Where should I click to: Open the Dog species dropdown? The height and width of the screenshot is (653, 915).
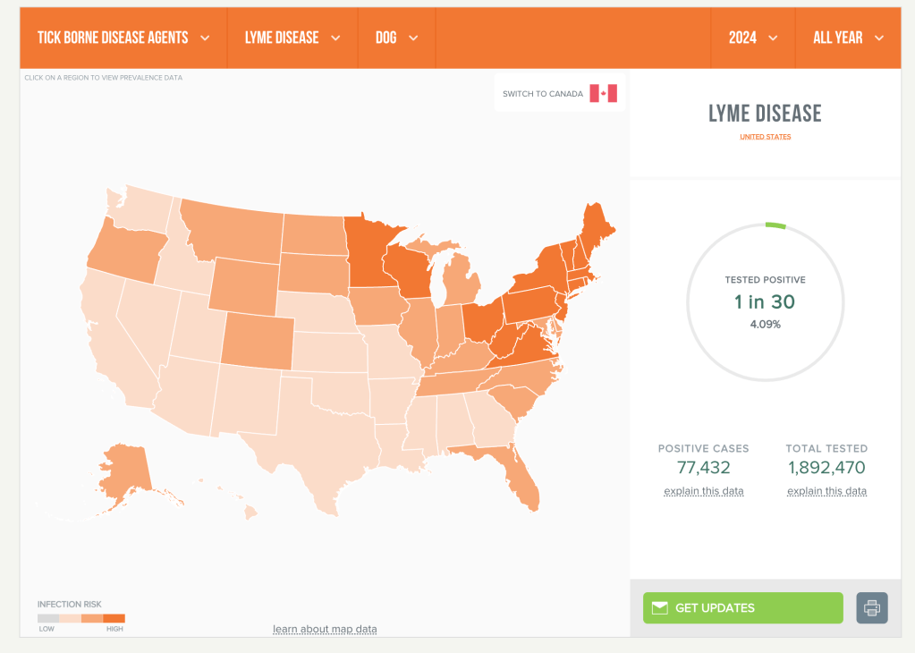click(x=396, y=38)
